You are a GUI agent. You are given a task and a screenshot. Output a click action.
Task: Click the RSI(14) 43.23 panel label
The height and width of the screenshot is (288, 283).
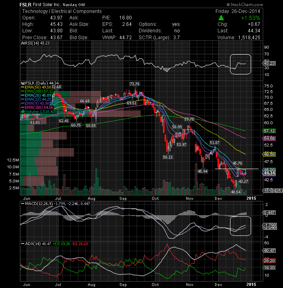coord(37,43)
